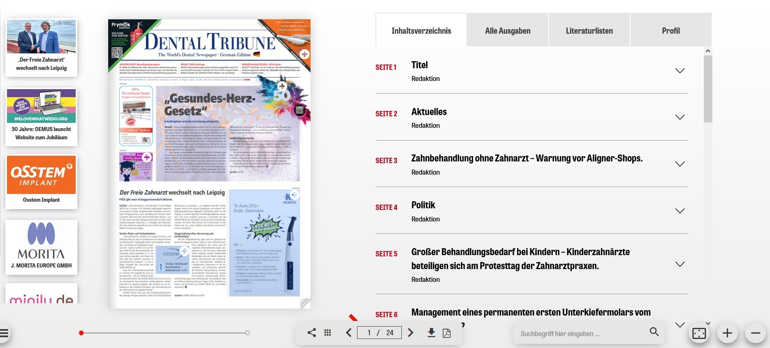The width and height of the screenshot is (770, 348).
Task: Click the plus hotspot on the OEMUS logo
Action: click(184, 251)
